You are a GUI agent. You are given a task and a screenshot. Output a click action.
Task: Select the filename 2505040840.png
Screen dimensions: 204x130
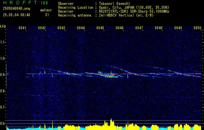tap(17, 9)
